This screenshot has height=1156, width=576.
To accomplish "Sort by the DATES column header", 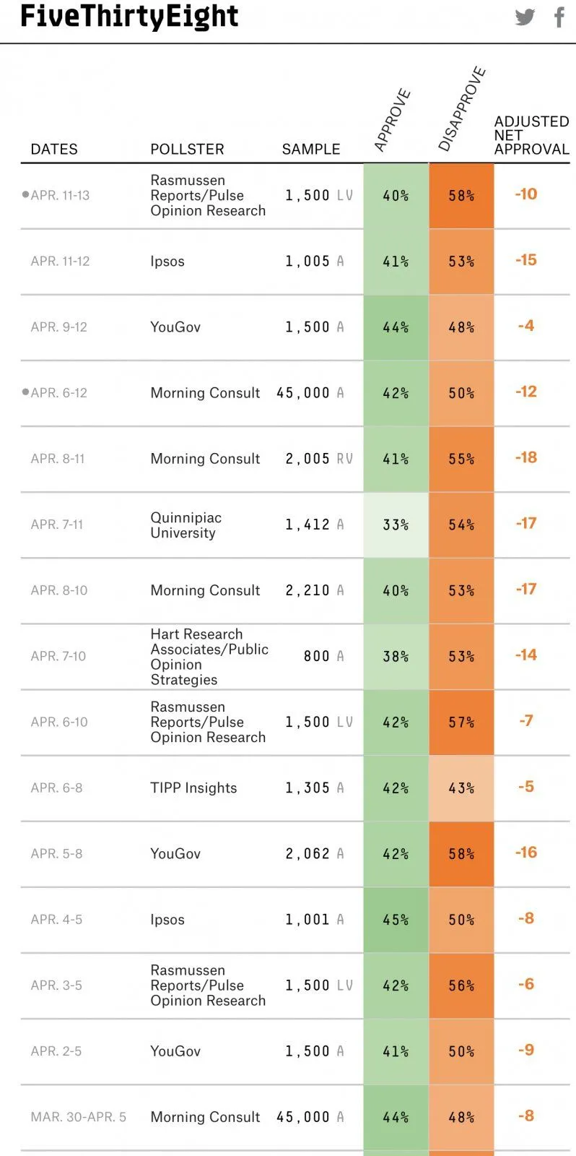I will point(54,149).
